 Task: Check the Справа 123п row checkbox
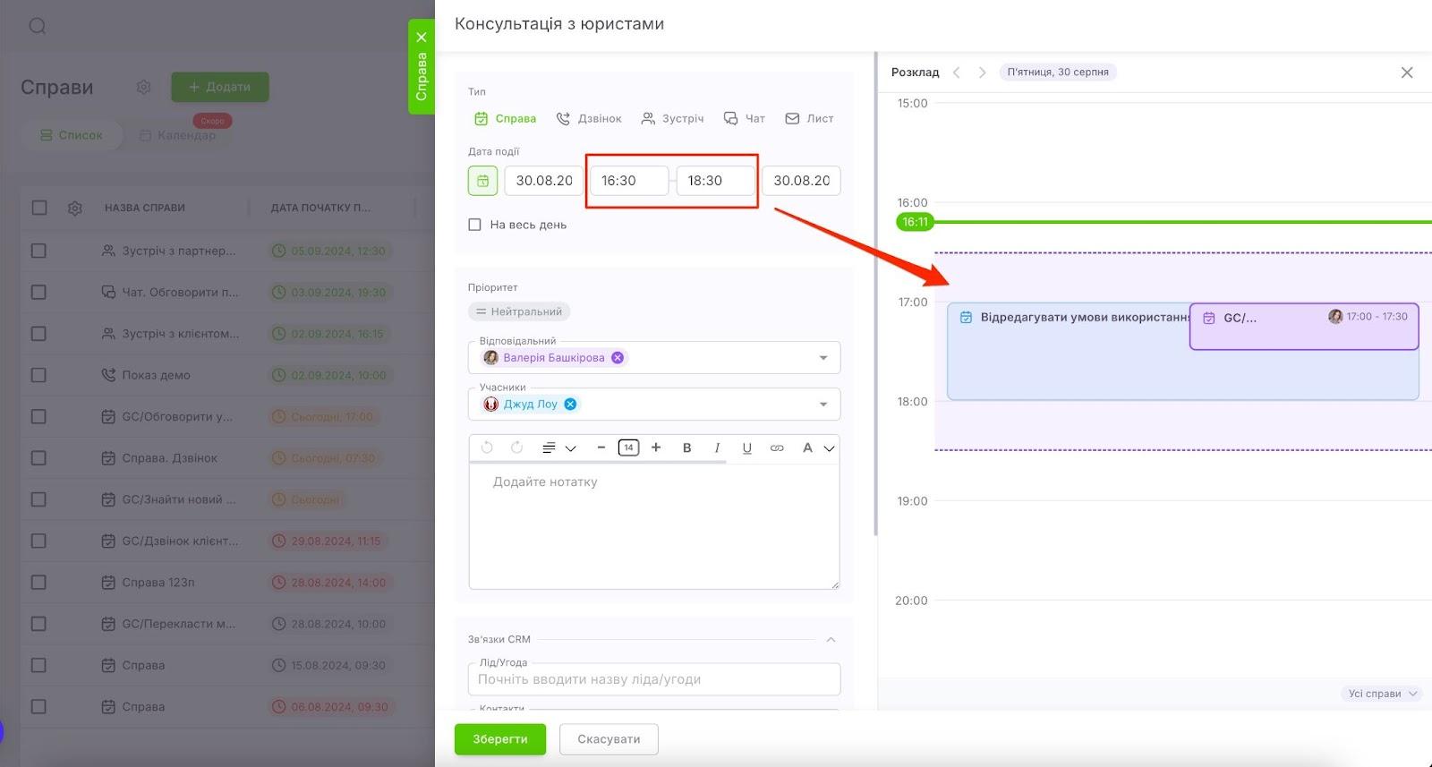[x=38, y=583]
